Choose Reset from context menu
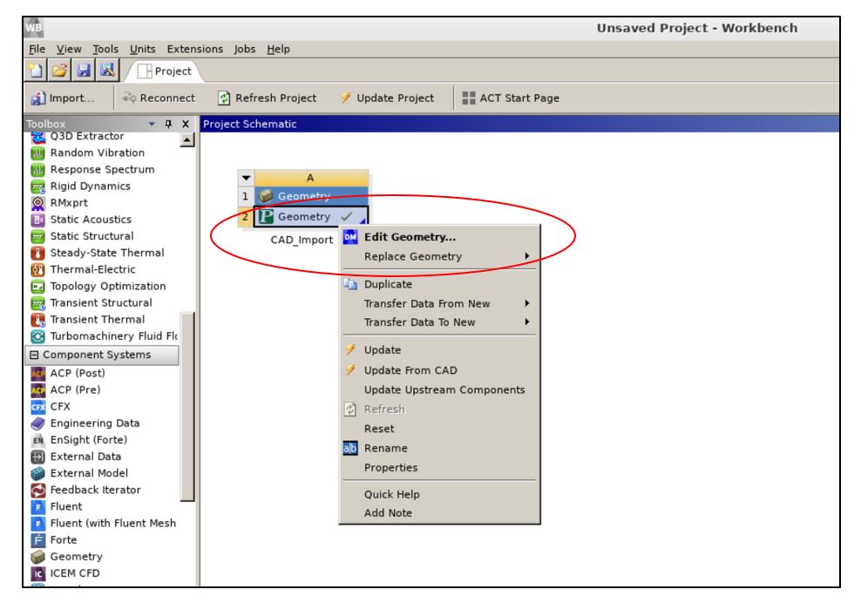The image size is (861, 603). 439,429
